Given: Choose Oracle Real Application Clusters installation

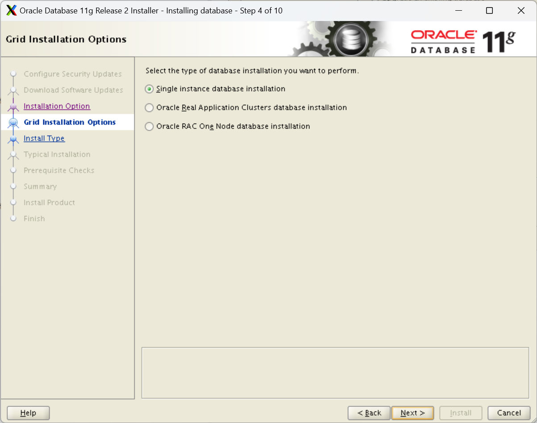Looking at the screenshot, I should 149,108.
